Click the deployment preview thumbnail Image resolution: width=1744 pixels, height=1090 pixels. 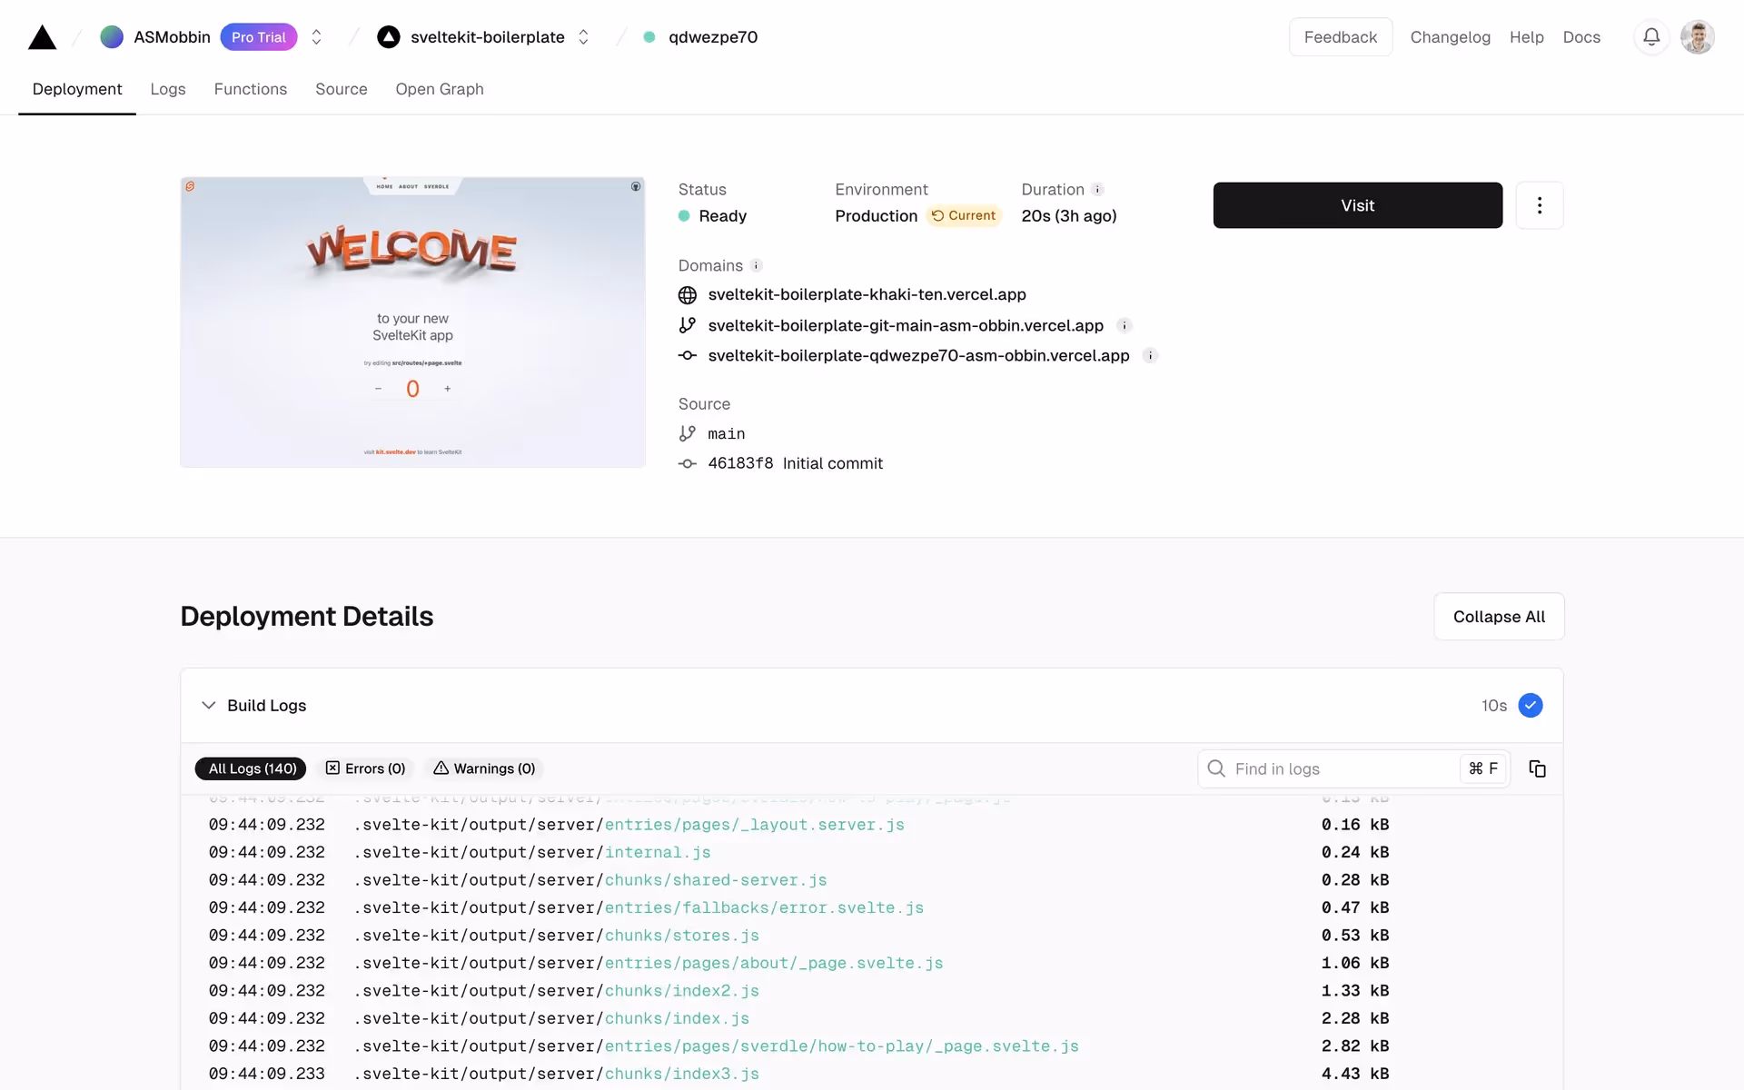[x=412, y=322]
